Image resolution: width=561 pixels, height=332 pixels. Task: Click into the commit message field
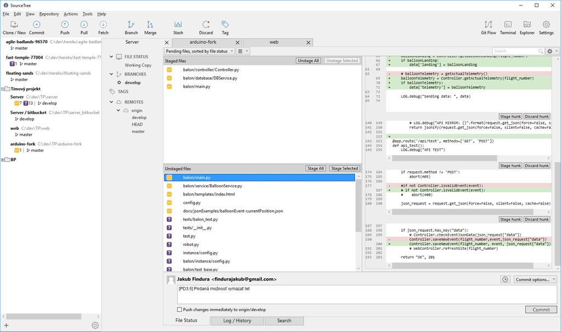[x=367, y=294]
